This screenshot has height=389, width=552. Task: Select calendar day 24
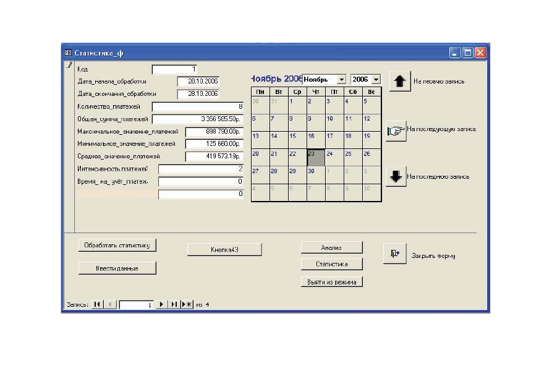coord(334,158)
